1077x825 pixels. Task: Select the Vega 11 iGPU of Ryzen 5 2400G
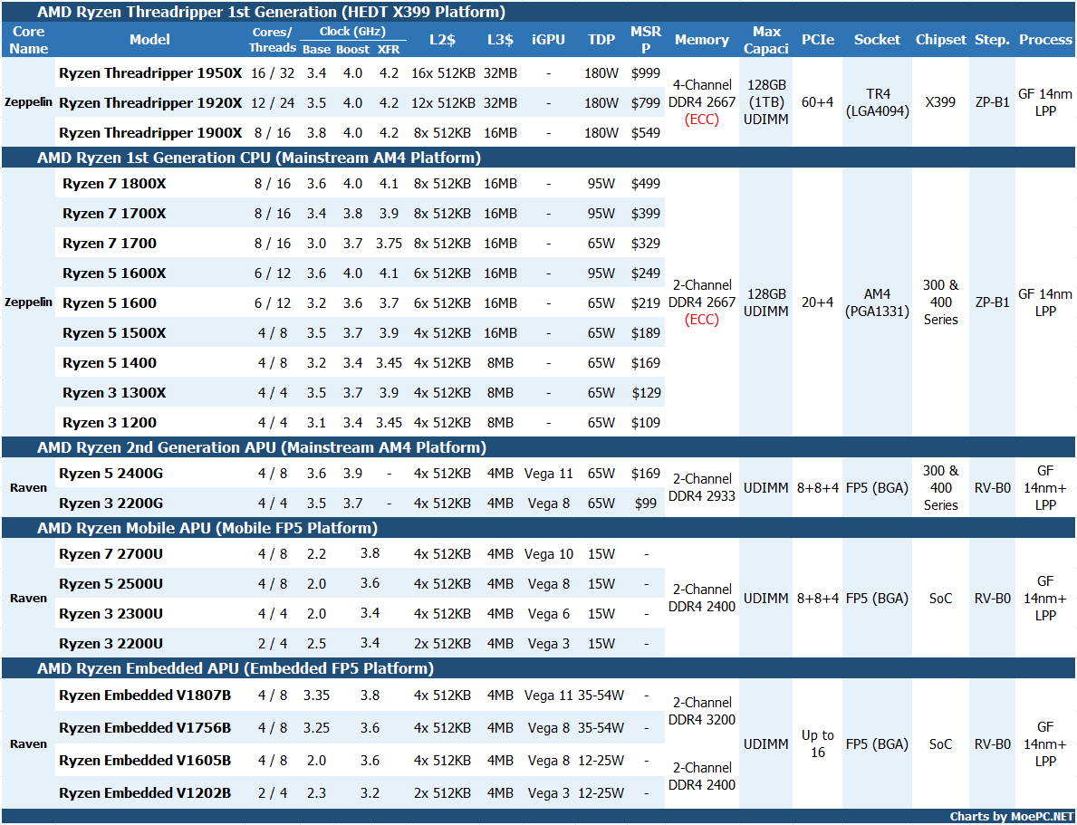(548, 474)
